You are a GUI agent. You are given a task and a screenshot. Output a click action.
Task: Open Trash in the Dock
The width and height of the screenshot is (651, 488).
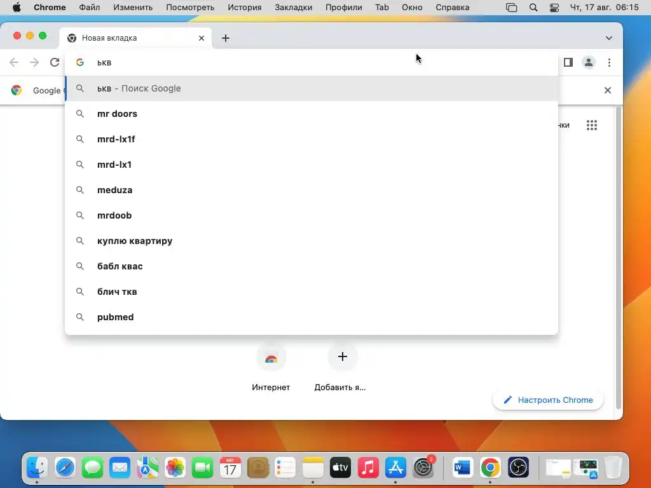pos(613,468)
